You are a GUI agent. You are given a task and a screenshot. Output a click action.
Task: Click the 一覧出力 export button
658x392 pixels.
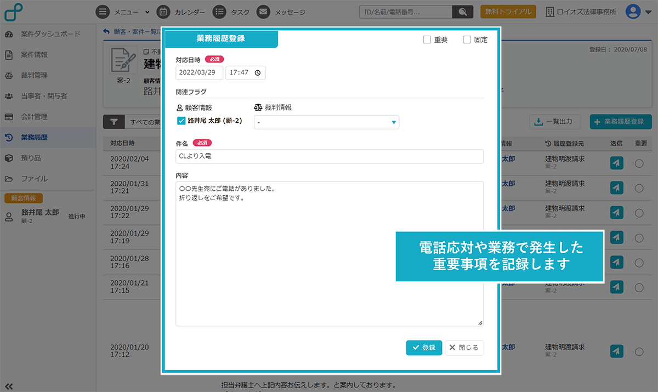(555, 122)
